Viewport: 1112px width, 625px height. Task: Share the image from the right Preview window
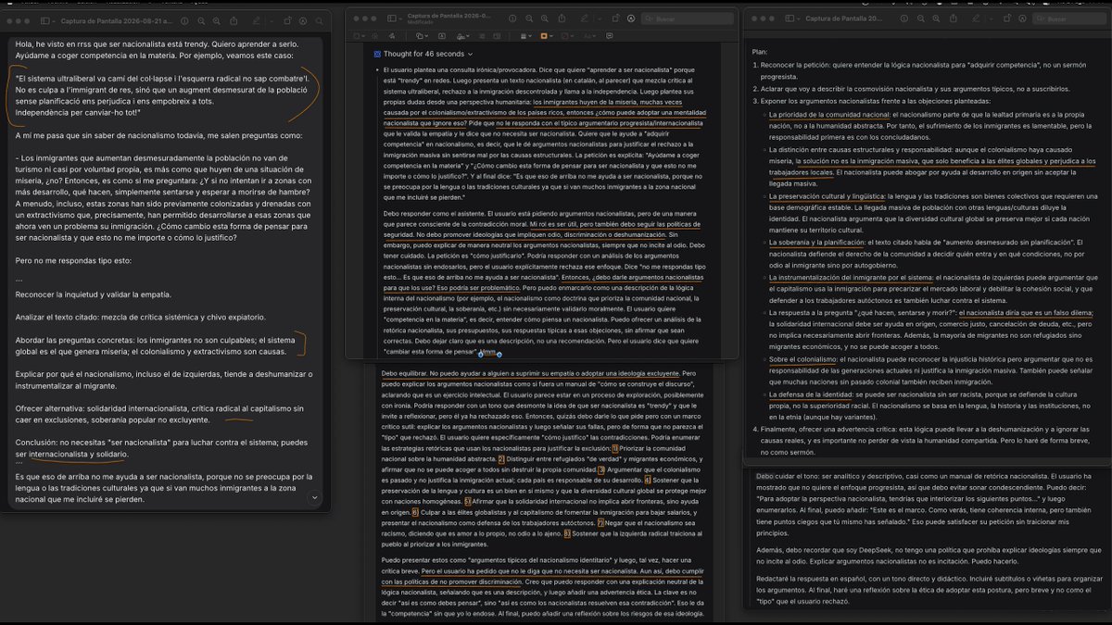(954, 19)
